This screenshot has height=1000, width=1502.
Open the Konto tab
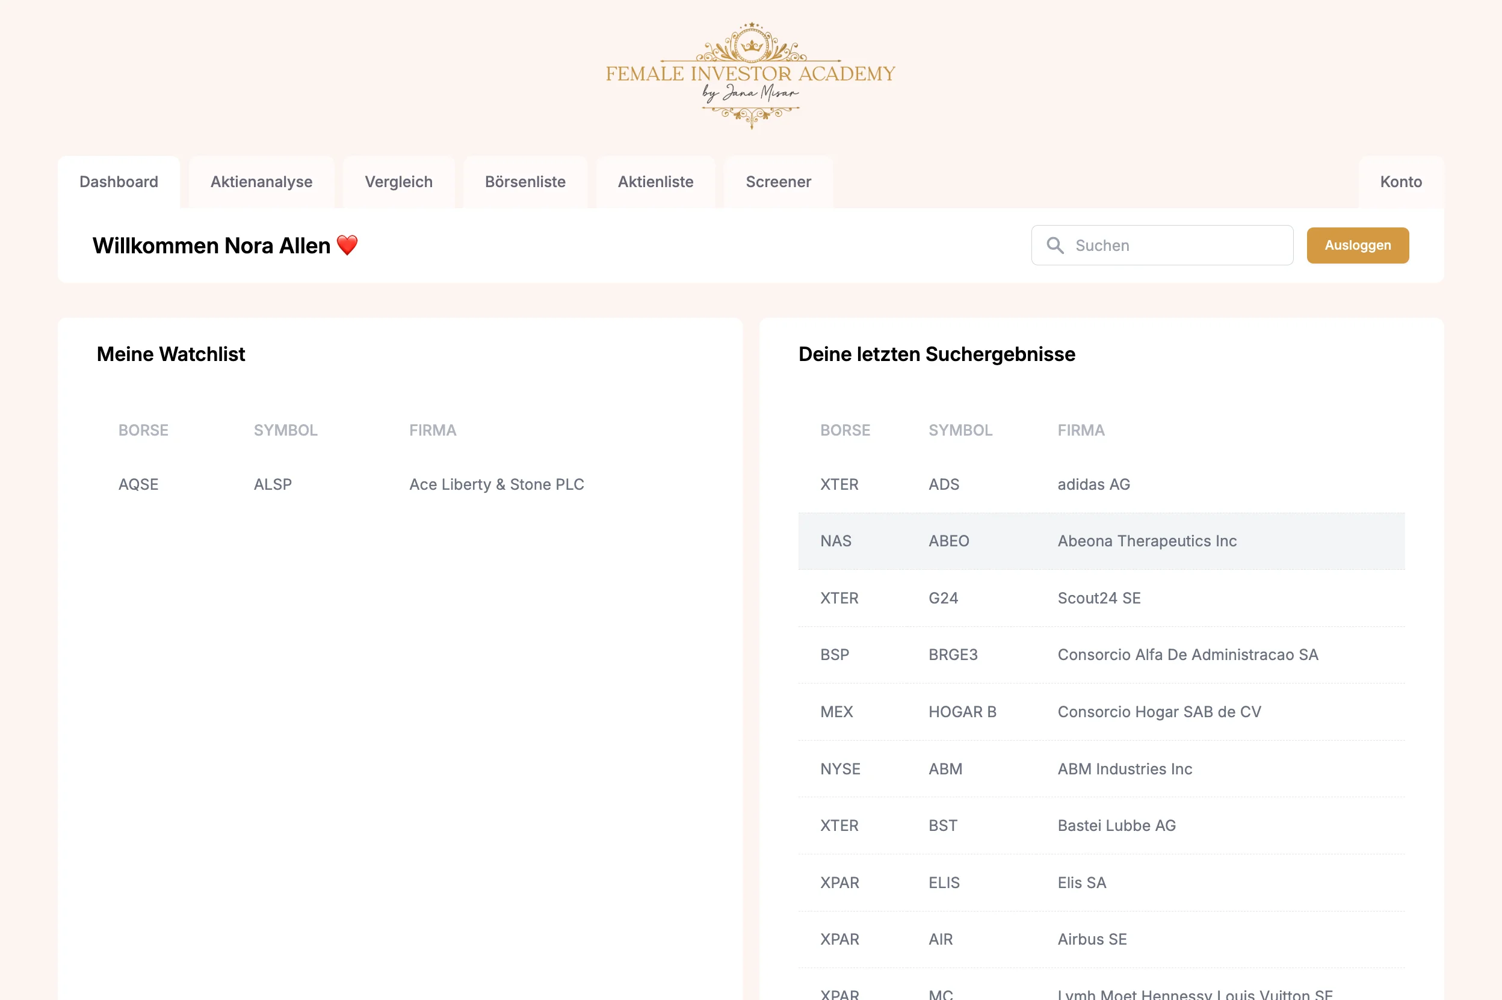click(x=1400, y=182)
